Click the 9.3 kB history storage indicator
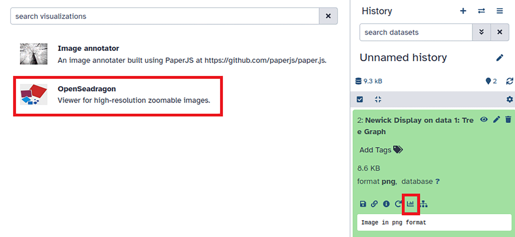 [369, 81]
